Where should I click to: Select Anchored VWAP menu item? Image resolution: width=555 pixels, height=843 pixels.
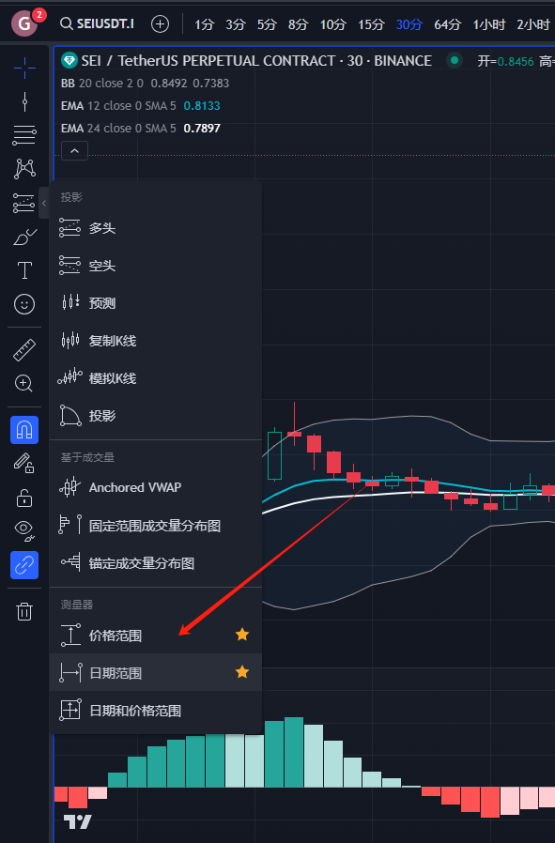[x=156, y=487]
